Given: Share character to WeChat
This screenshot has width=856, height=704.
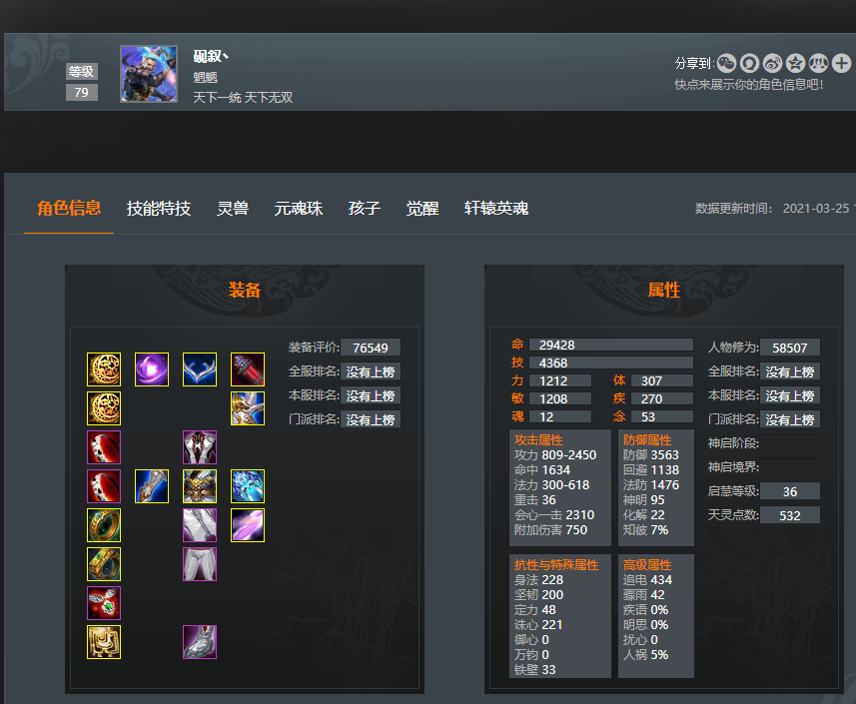Looking at the screenshot, I should tap(726, 63).
